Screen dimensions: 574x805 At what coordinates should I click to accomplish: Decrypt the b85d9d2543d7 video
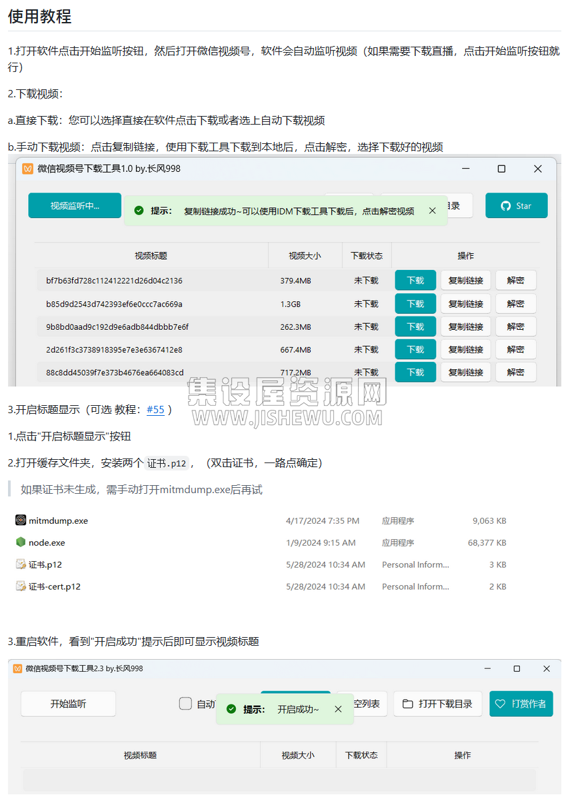pyautogui.click(x=515, y=304)
